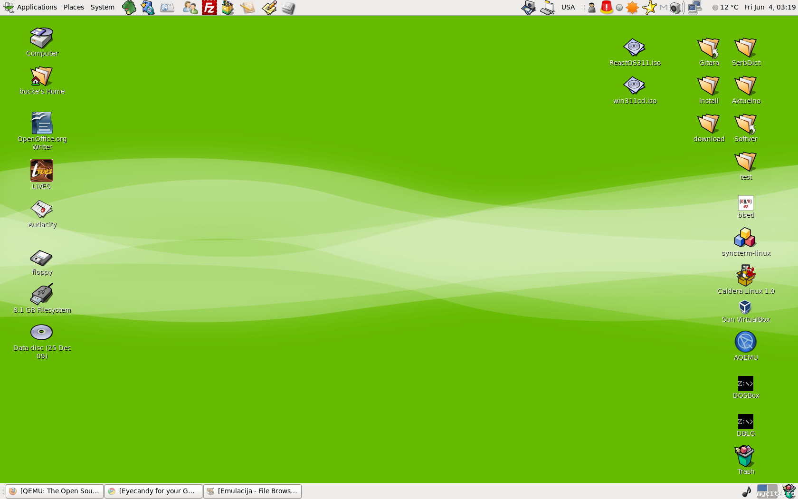Switch the USA keyboard layout indicator
The width and height of the screenshot is (798, 499).
coord(568,7)
